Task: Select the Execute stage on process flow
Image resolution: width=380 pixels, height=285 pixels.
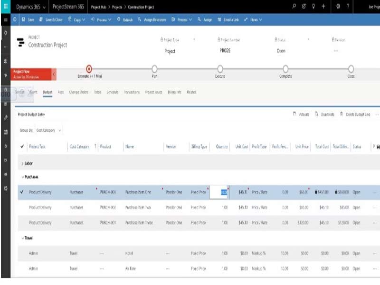Action: coord(220,69)
